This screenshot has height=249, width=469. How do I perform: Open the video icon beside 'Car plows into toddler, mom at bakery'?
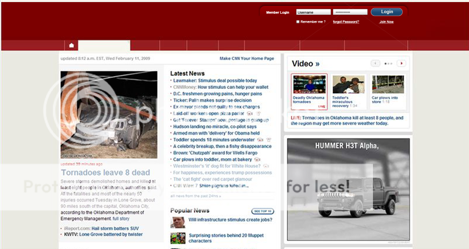[257, 160]
